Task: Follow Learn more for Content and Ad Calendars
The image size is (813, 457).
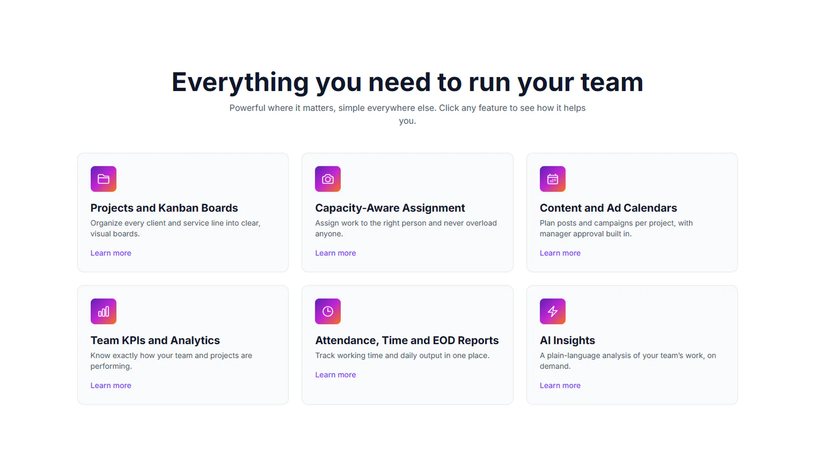Action: coord(560,253)
